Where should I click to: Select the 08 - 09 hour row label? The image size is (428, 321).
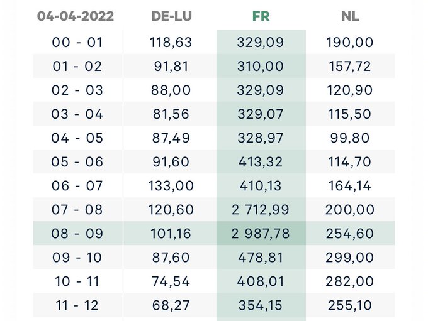coord(77,234)
